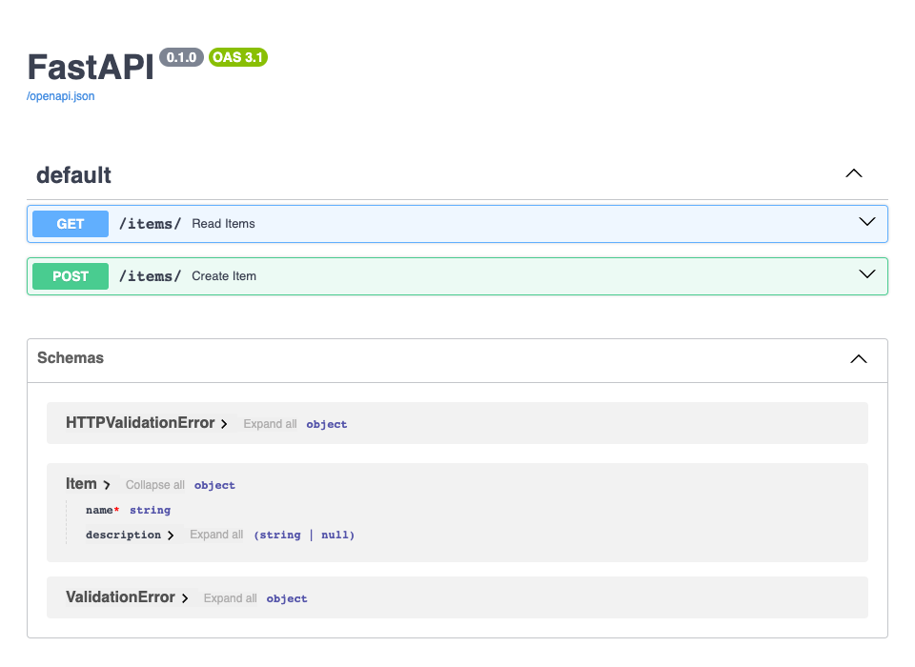Click Expand all next to description
Screen dimensions: 915x667
[216, 535]
